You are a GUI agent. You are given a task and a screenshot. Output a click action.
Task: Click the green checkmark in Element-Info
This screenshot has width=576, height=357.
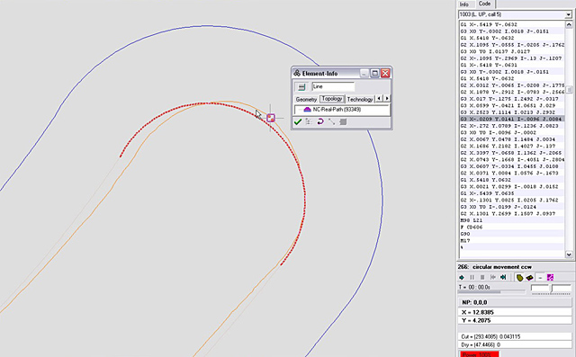[298, 121]
